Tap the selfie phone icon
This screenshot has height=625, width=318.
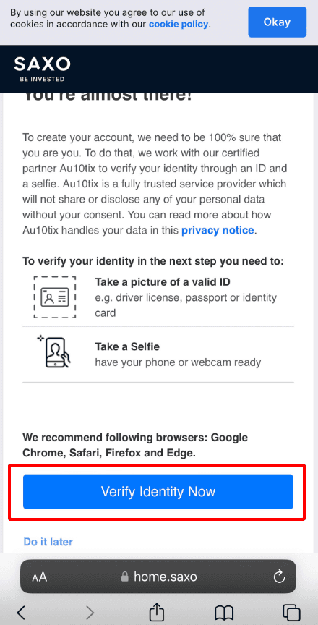54,351
